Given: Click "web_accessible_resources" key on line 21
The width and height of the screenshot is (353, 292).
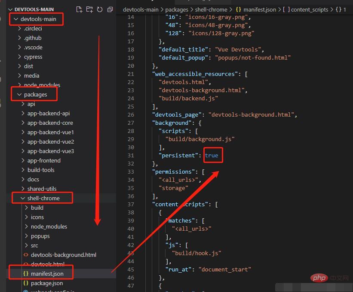Looking at the screenshot, I should coord(195,74).
